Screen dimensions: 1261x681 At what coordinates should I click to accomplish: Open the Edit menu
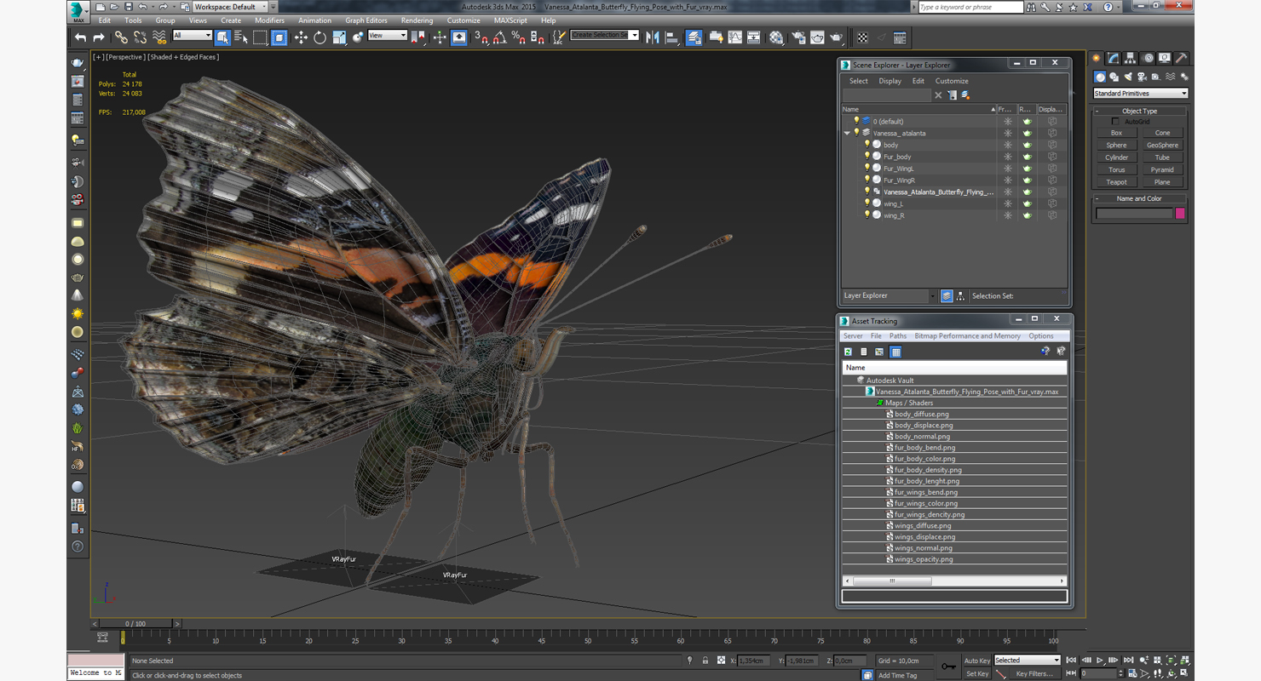pyautogui.click(x=104, y=20)
